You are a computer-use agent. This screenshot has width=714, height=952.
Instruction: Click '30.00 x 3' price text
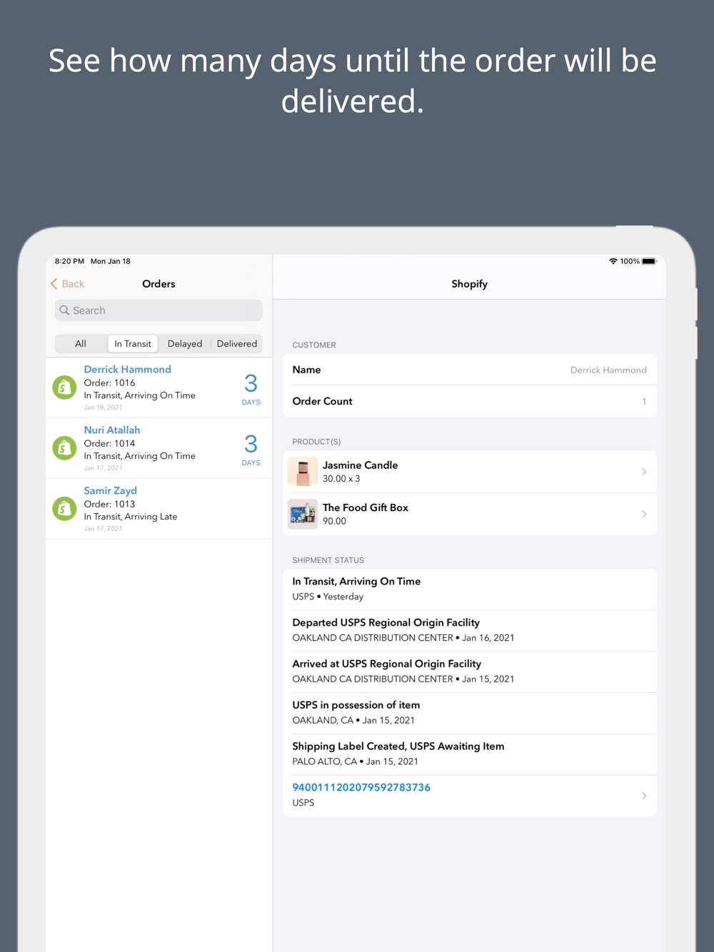tap(341, 479)
